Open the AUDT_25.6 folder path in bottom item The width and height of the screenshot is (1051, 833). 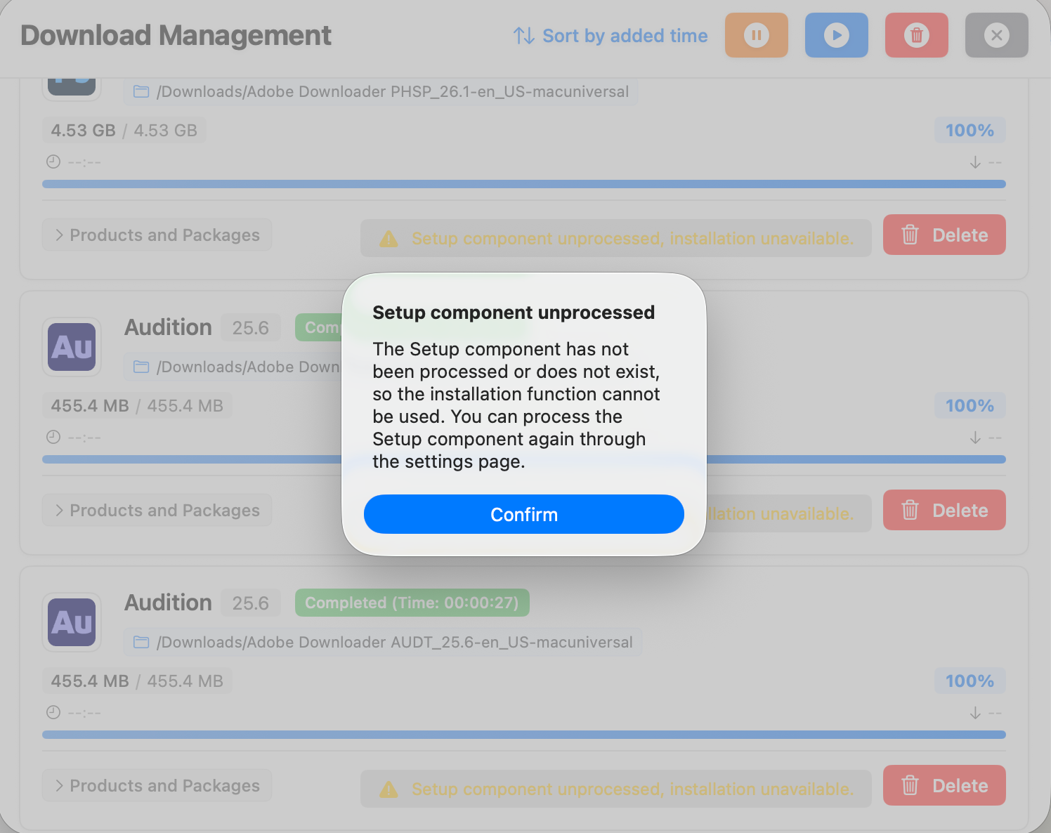point(383,643)
